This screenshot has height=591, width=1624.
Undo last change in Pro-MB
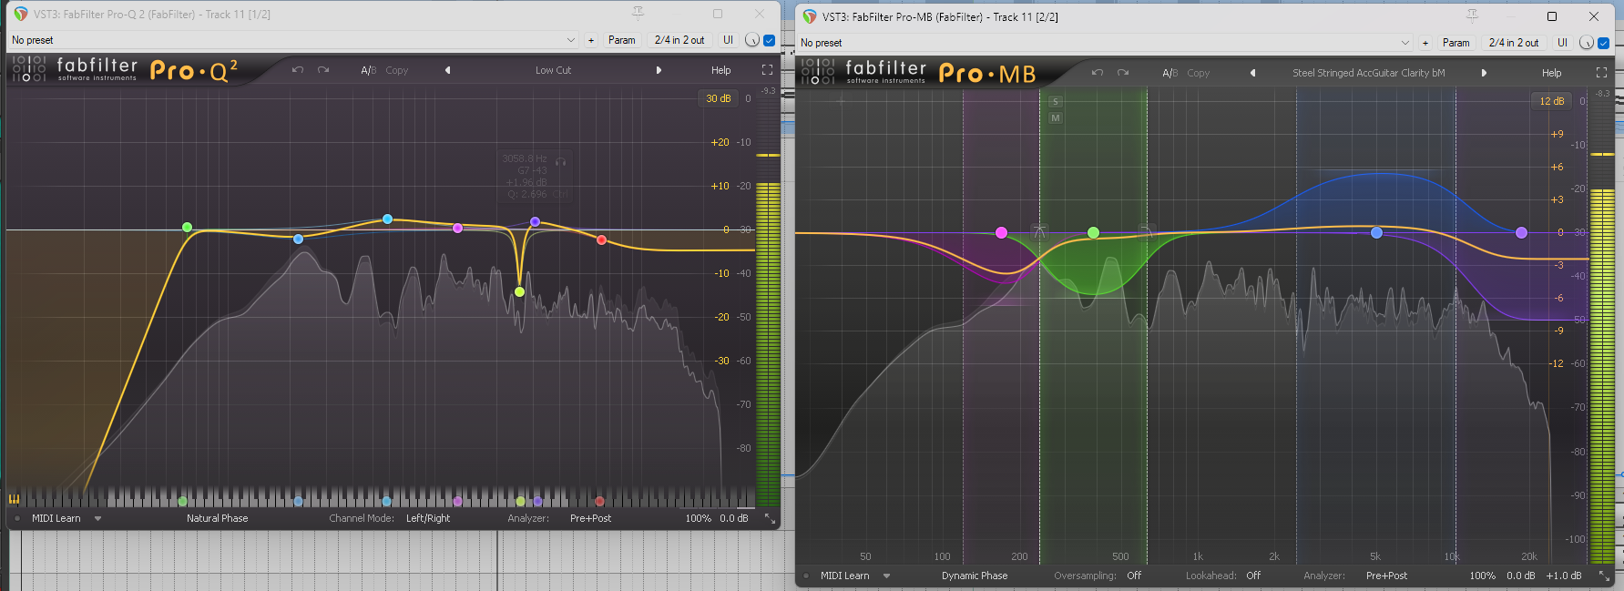(x=1097, y=73)
